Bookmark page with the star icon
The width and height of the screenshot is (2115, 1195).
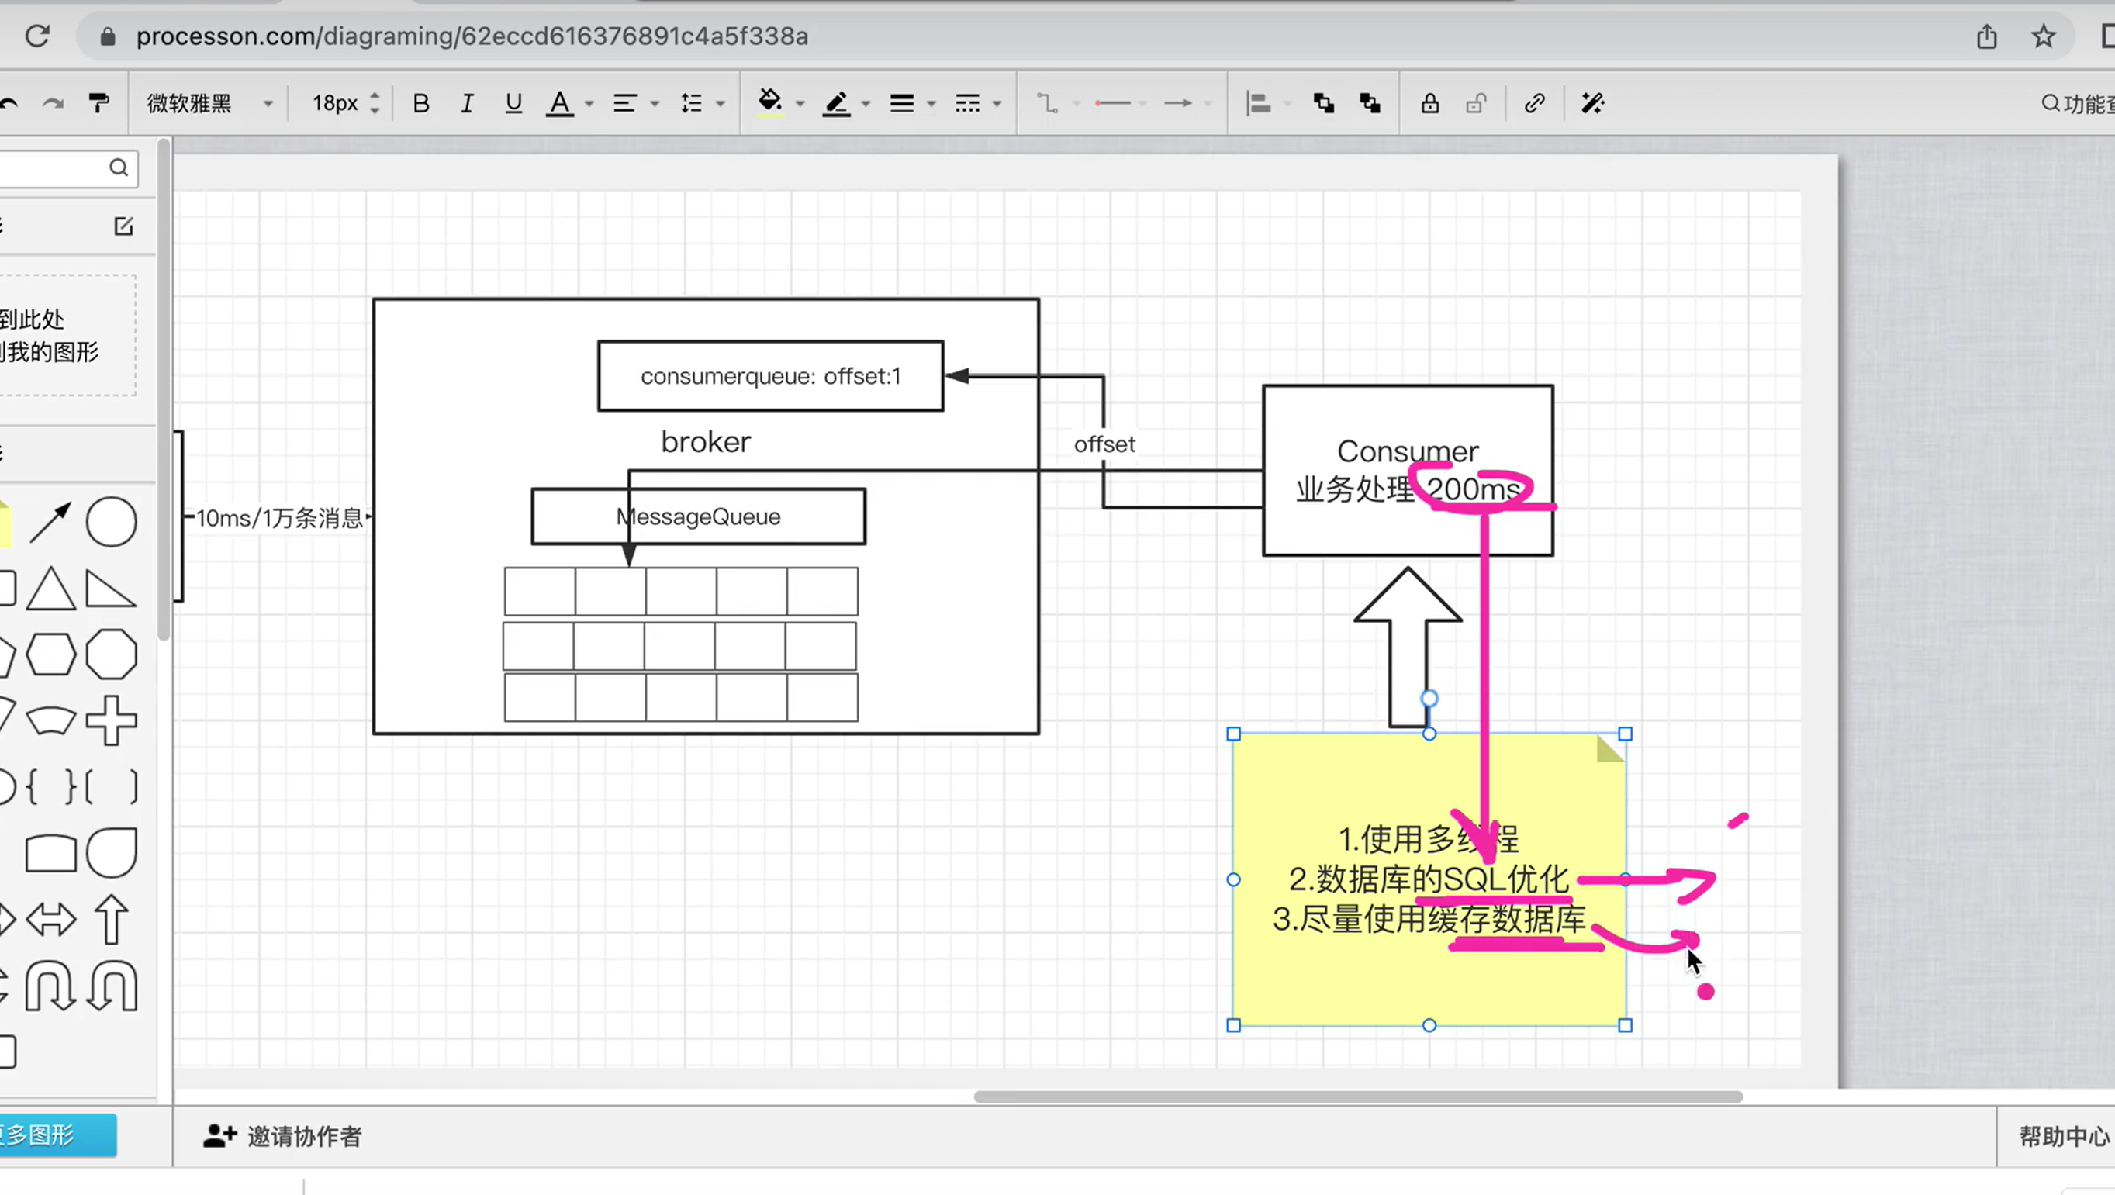2042,36
